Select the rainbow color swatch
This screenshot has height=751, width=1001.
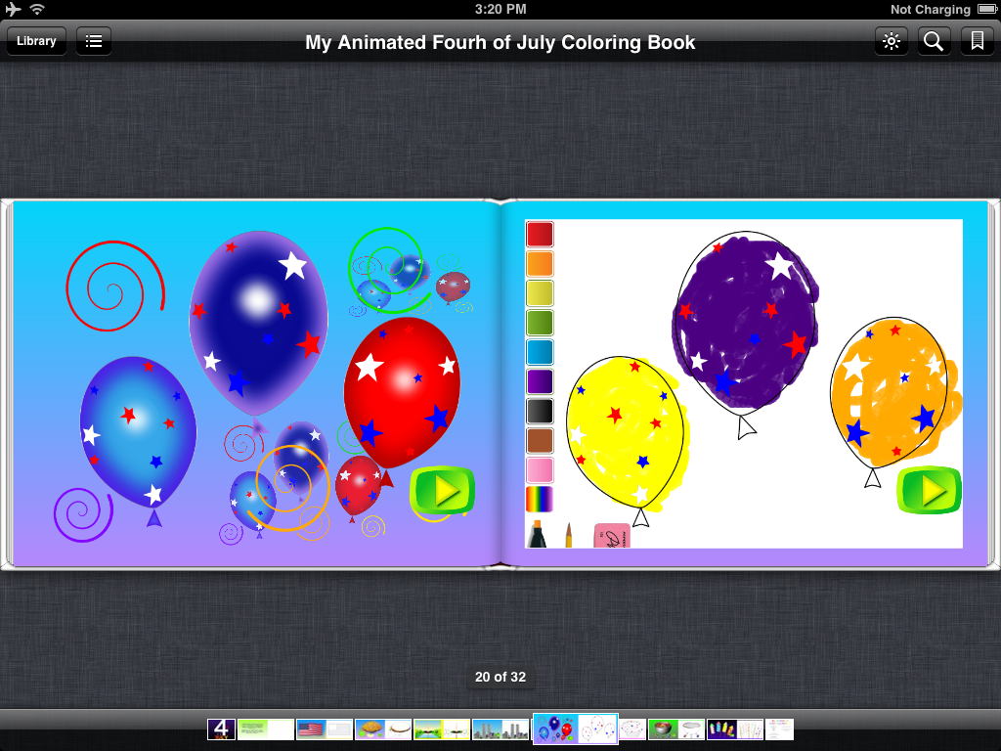(x=540, y=499)
